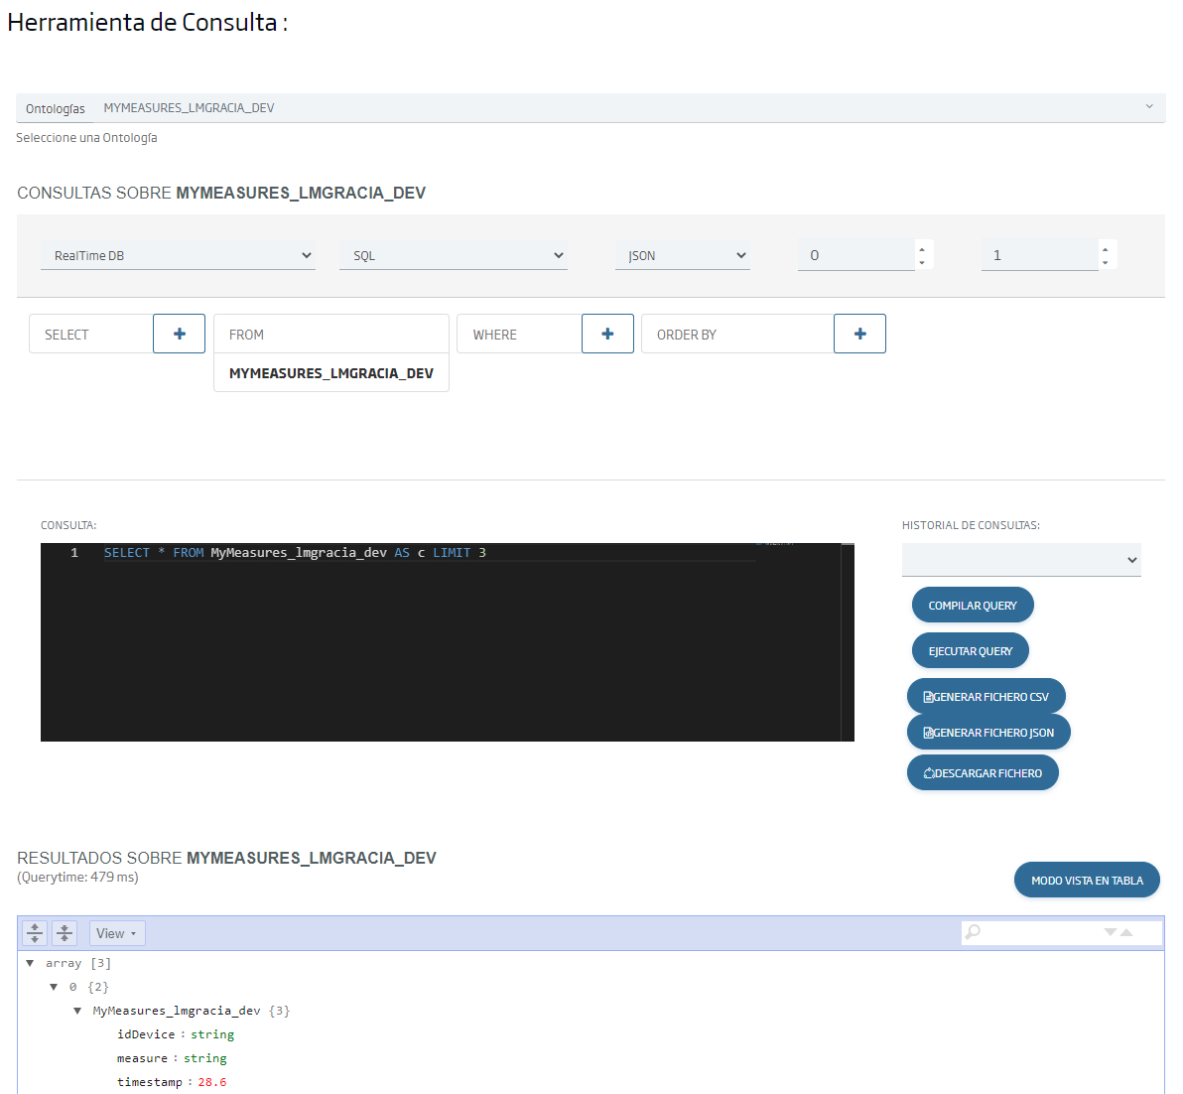Click the down-arrow next-match search icon
The height and width of the screenshot is (1094, 1183).
pyautogui.click(x=1111, y=933)
